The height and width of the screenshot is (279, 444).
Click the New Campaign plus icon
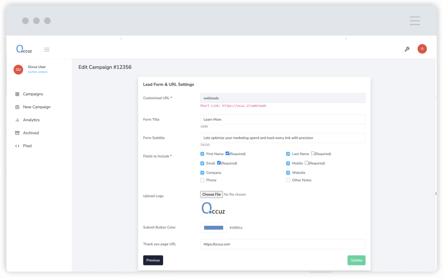[17, 107]
